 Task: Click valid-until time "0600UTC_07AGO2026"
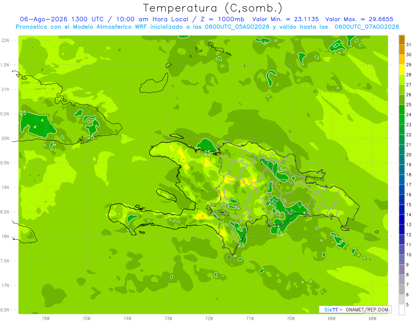[367, 27]
